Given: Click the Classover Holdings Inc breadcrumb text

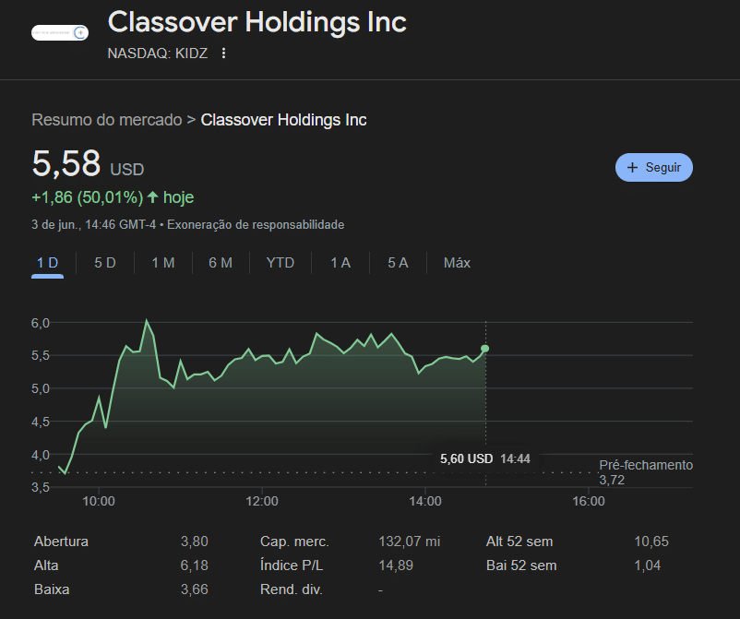Looking at the screenshot, I should (x=283, y=120).
